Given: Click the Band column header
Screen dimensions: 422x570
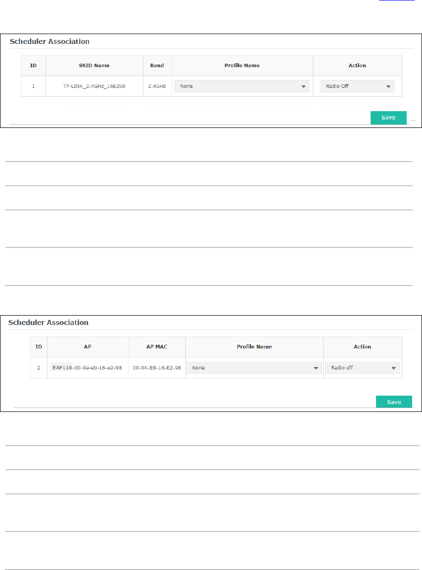Looking at the screenshot, I should 157,65.
